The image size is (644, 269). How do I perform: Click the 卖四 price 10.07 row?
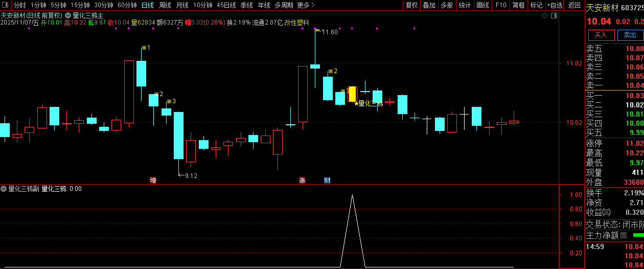(615, 58)
